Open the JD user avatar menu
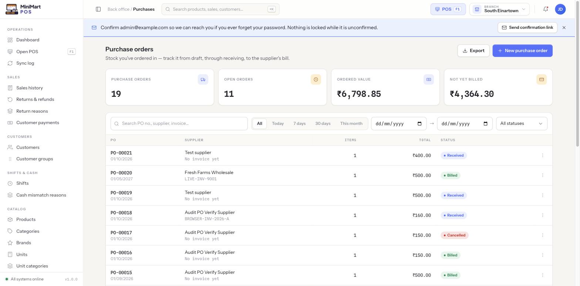 tap(560, 9)
